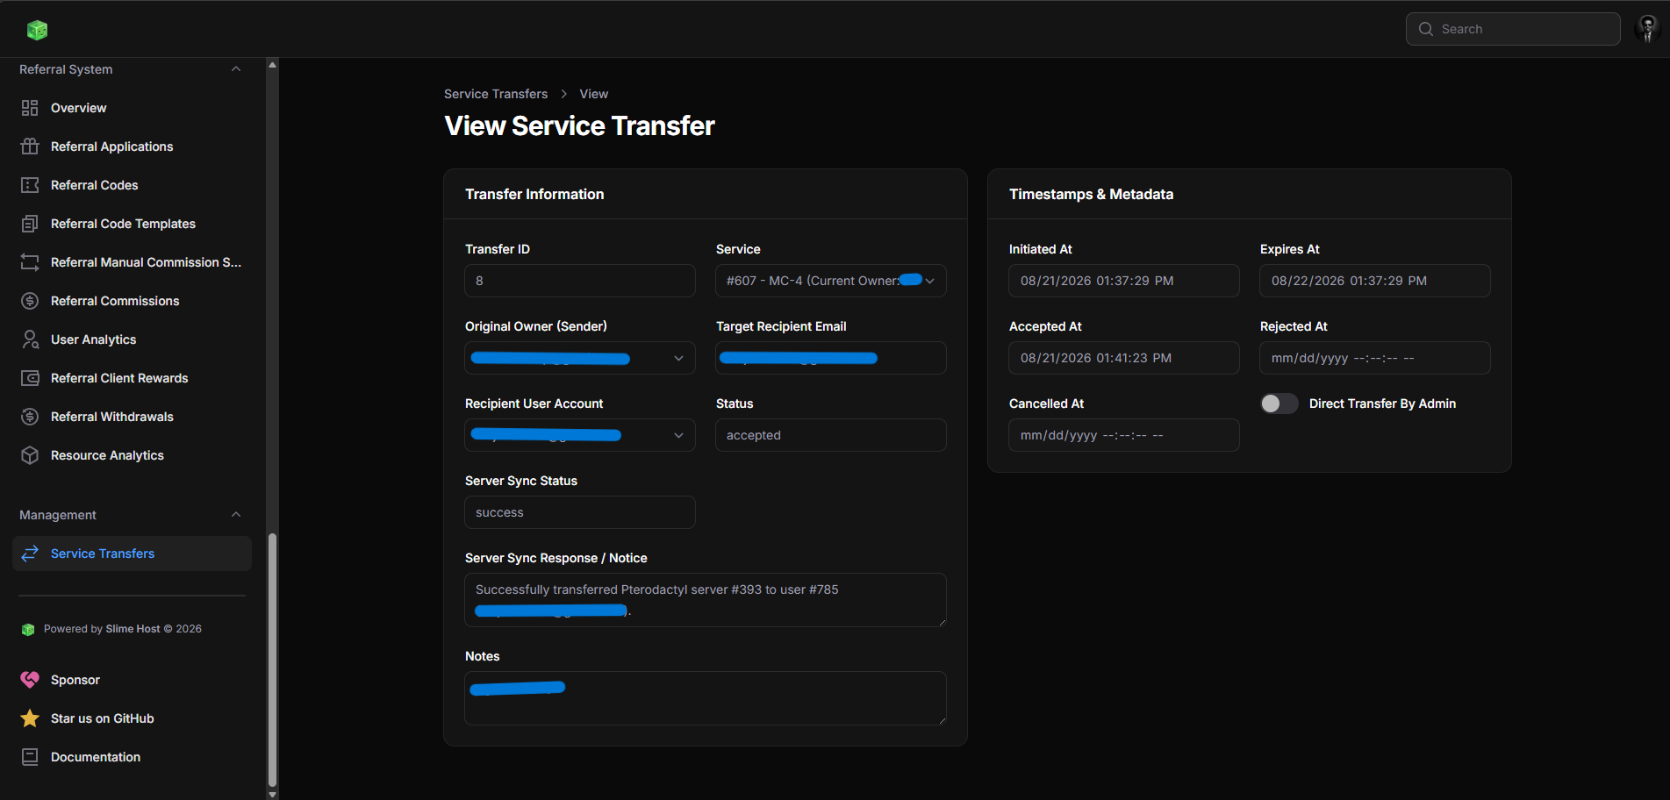Click the User Analytics person icon
This screenshot has width=1670, height=800.
click(30, 339)
